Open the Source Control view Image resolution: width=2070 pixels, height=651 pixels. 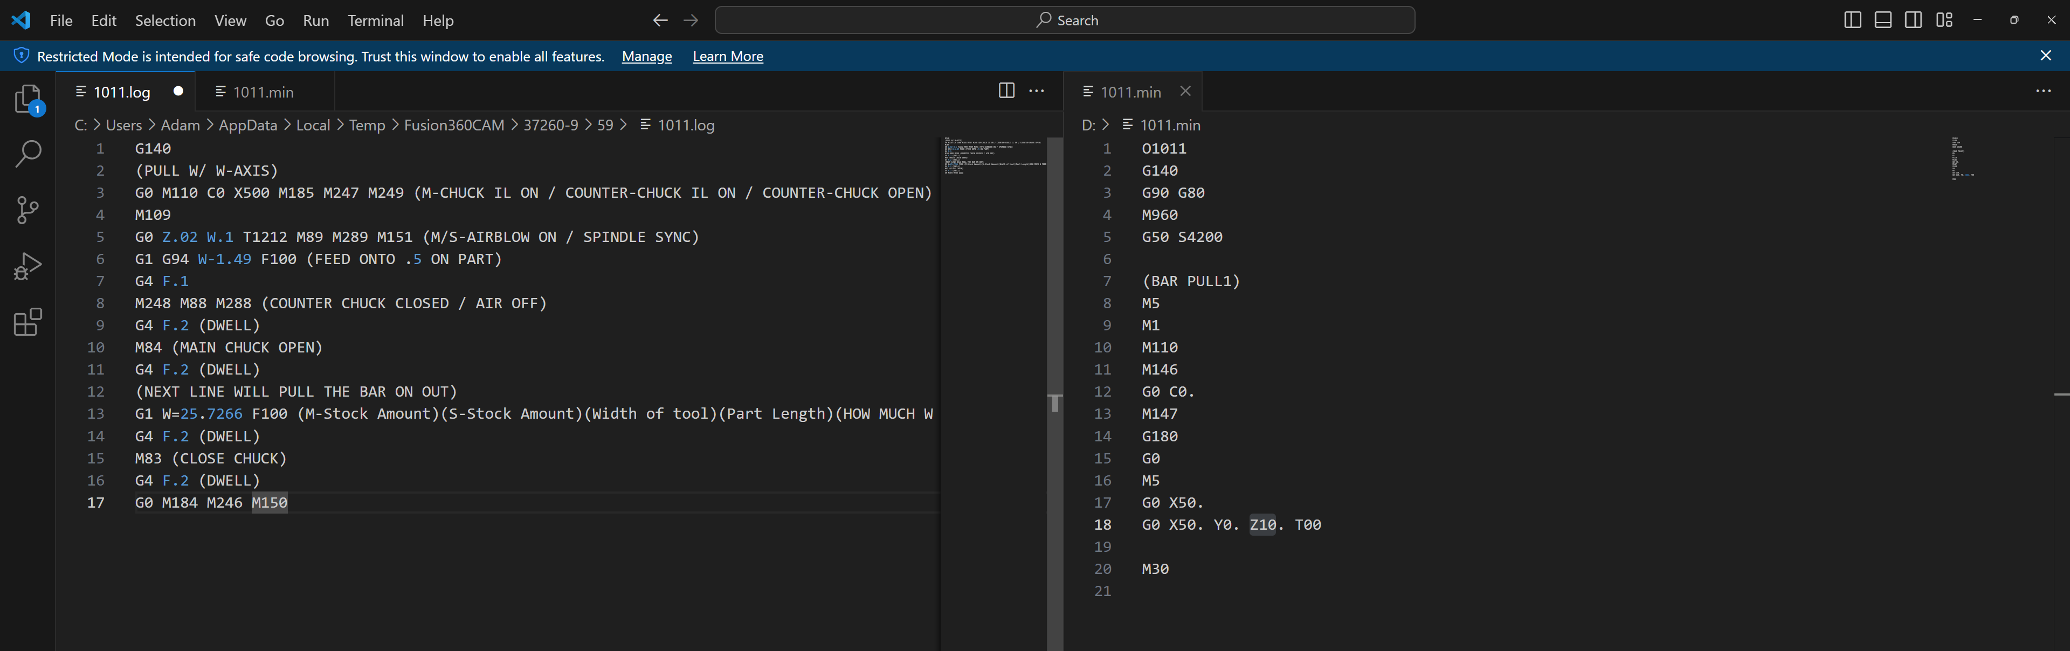pyautogui.click(x=28, y=210)
